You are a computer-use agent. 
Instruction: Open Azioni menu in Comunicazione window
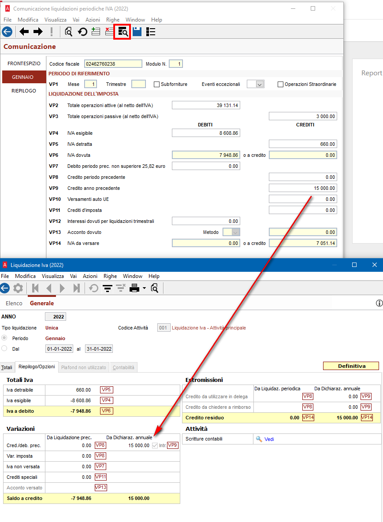click(x=93, y=20)
